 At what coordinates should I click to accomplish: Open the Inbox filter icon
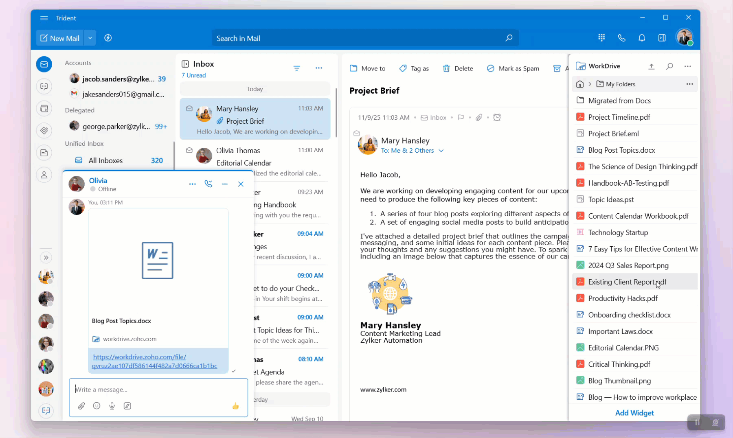(x=297, y=68)
